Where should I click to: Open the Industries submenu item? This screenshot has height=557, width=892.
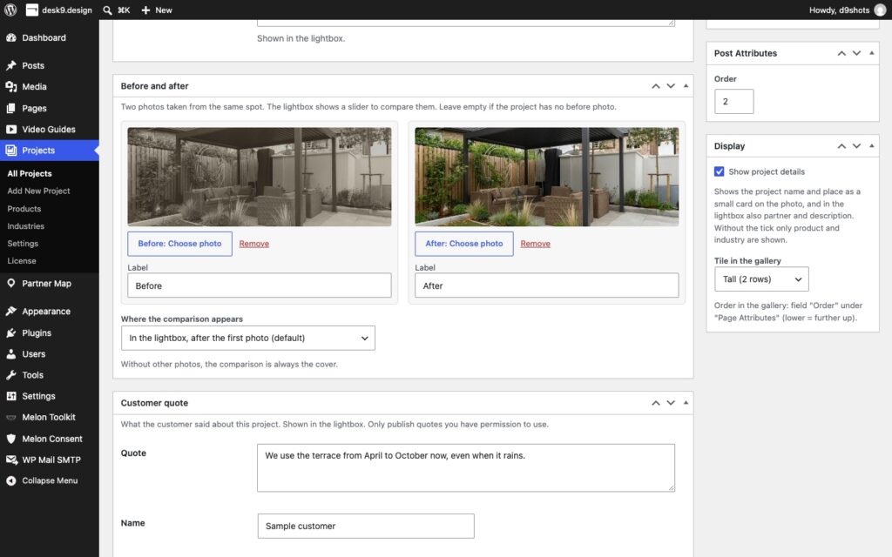pyautogui.click(x=25, y=225)
